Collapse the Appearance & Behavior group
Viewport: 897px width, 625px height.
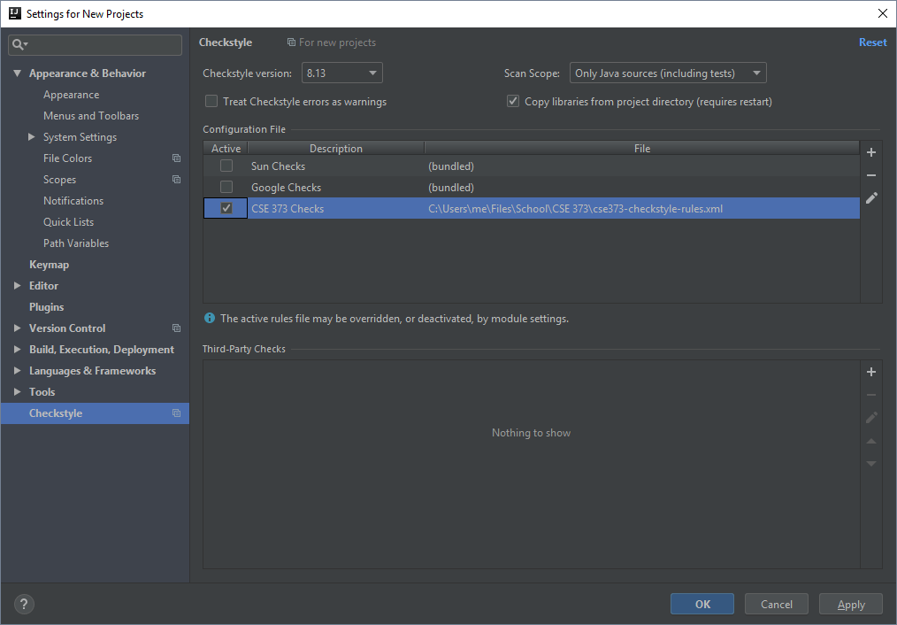pyautogui.click(x=17, y=73)
